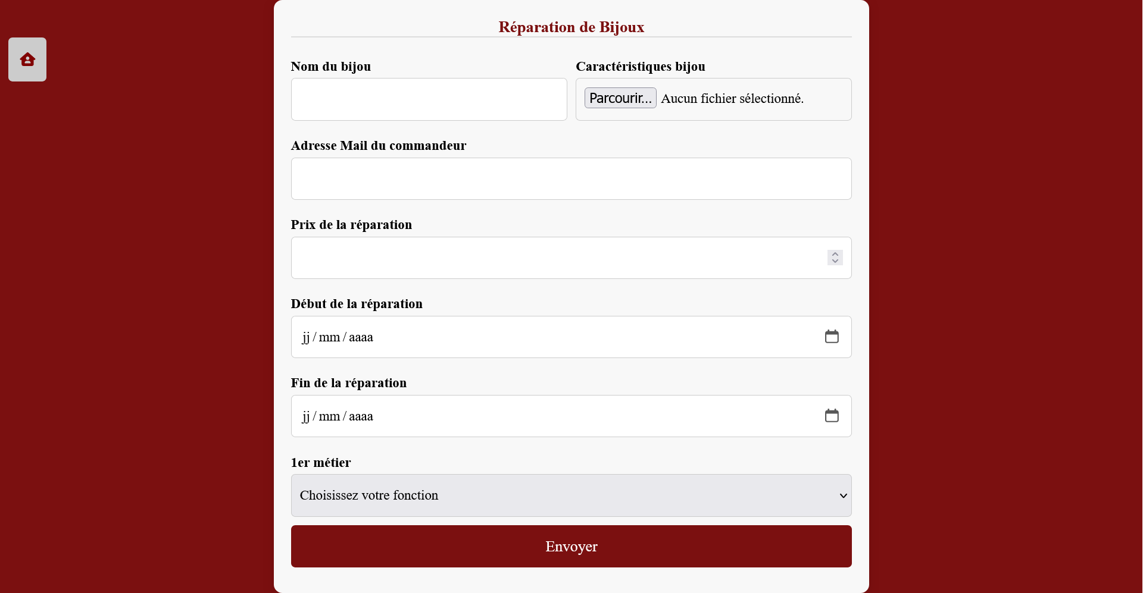Increase the Prix de la réparation value
Image resolution: width=1143 pixels, height=593 pixels.
click(x=835, y=254)
